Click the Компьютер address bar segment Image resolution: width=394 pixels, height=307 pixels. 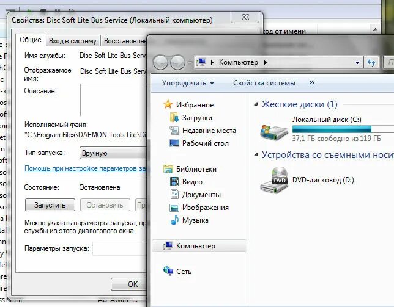point(238,62)
